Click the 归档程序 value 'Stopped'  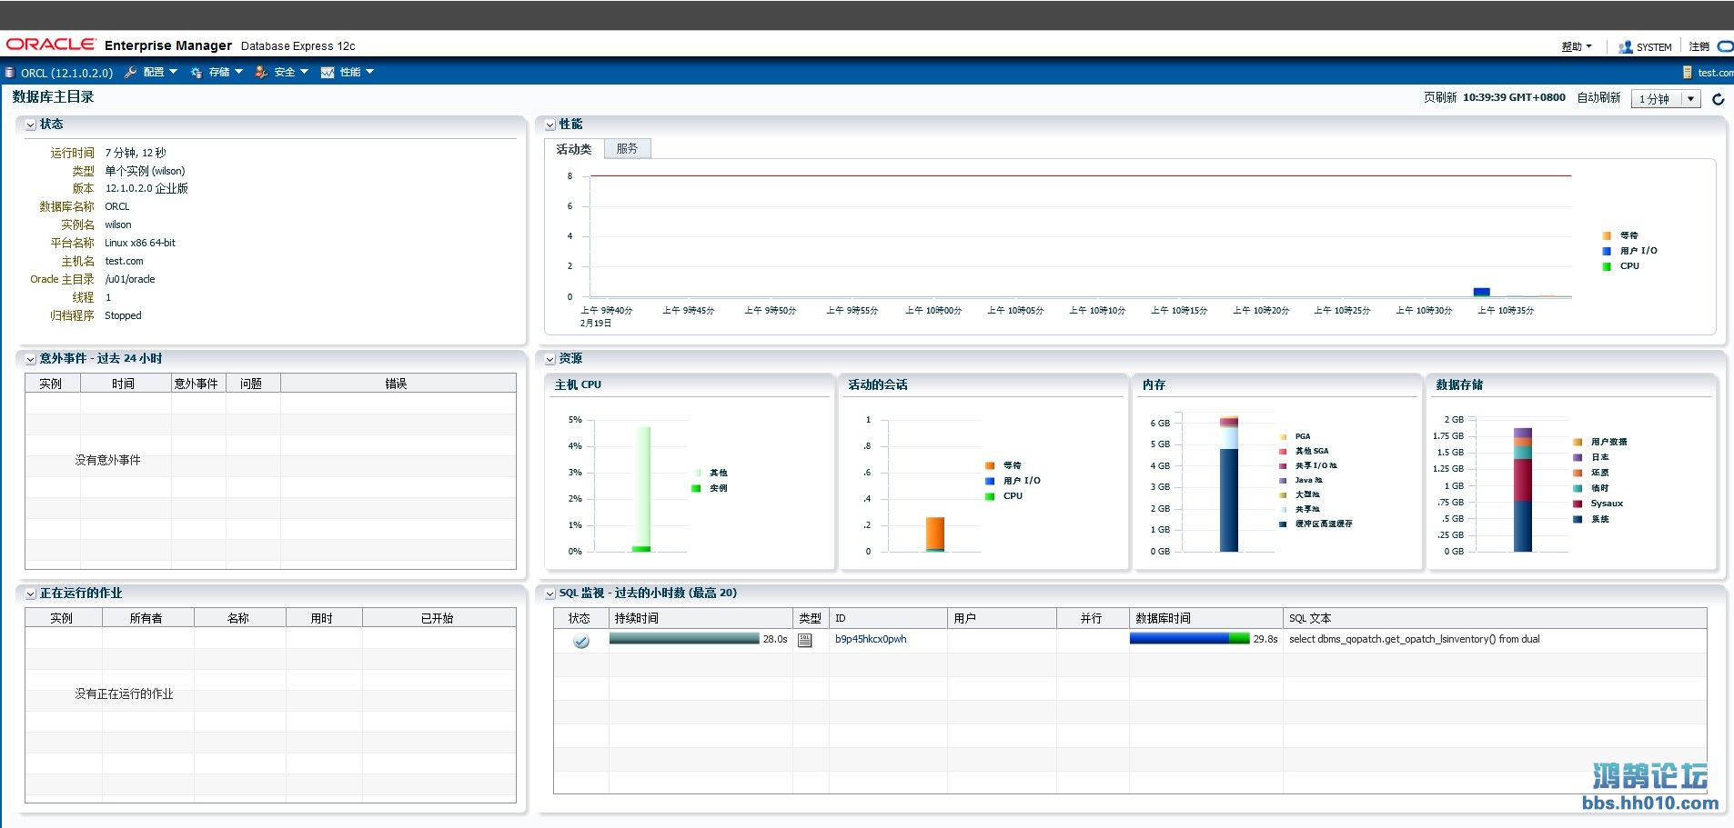tap(123, 315)
